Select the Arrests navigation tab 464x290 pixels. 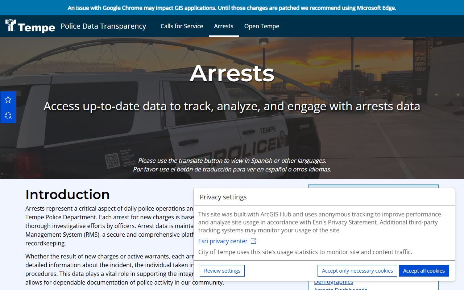224,26
